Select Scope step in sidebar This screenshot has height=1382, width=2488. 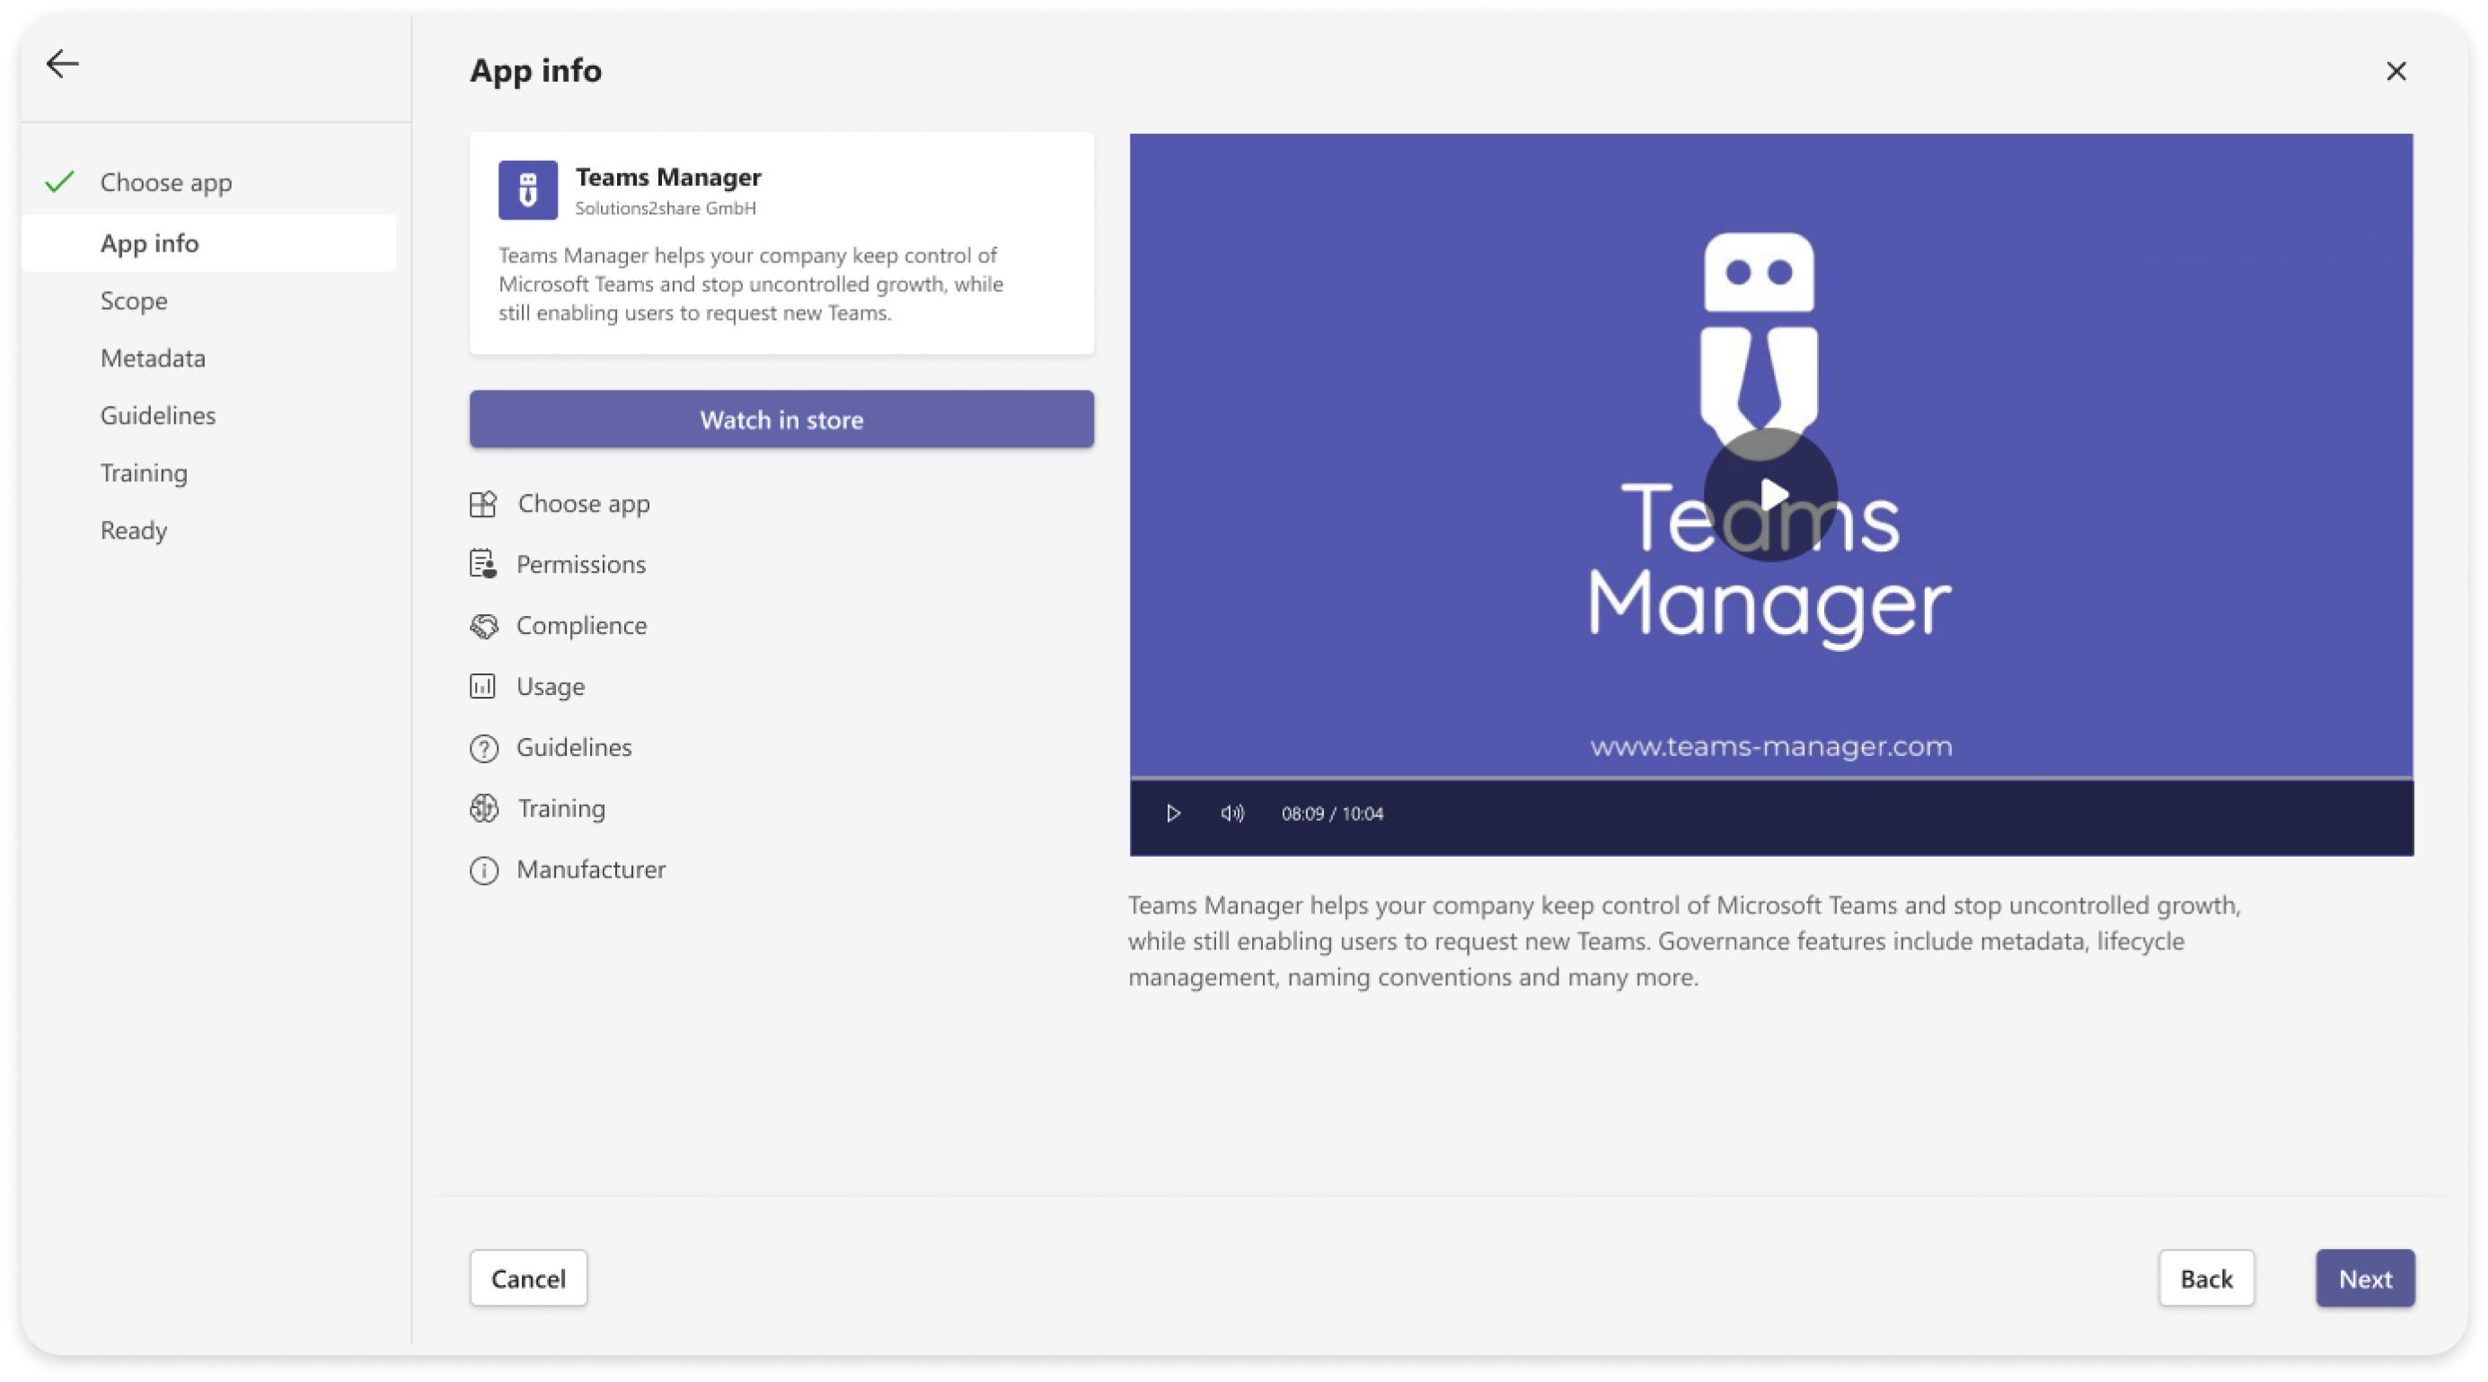[134, 302]
